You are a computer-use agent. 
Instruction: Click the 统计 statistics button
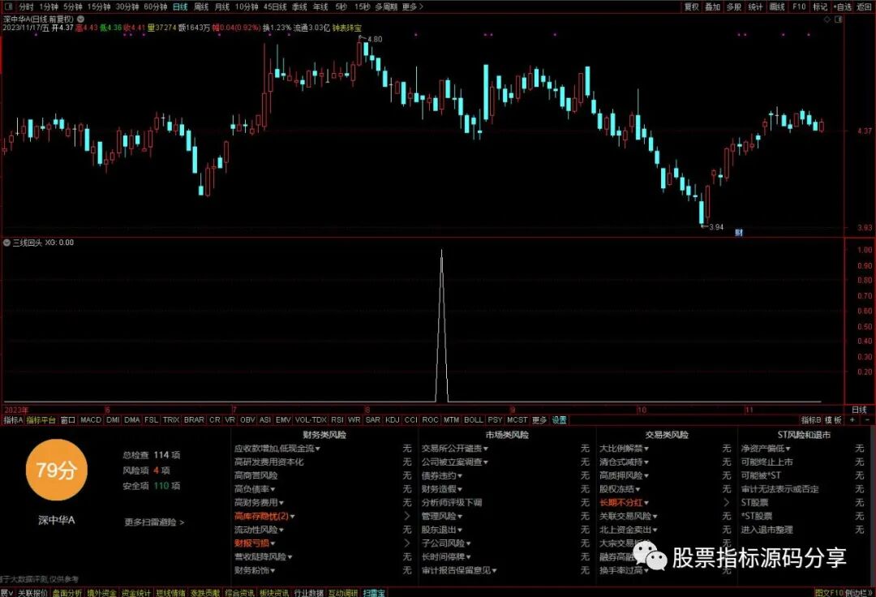pyautogui.click(x=755, y=6)
